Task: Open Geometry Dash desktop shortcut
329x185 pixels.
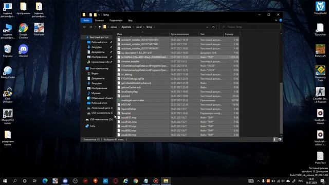Action: [320, 73]
